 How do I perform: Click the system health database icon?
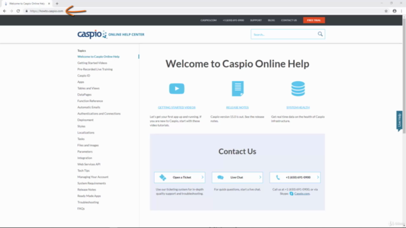298,89
